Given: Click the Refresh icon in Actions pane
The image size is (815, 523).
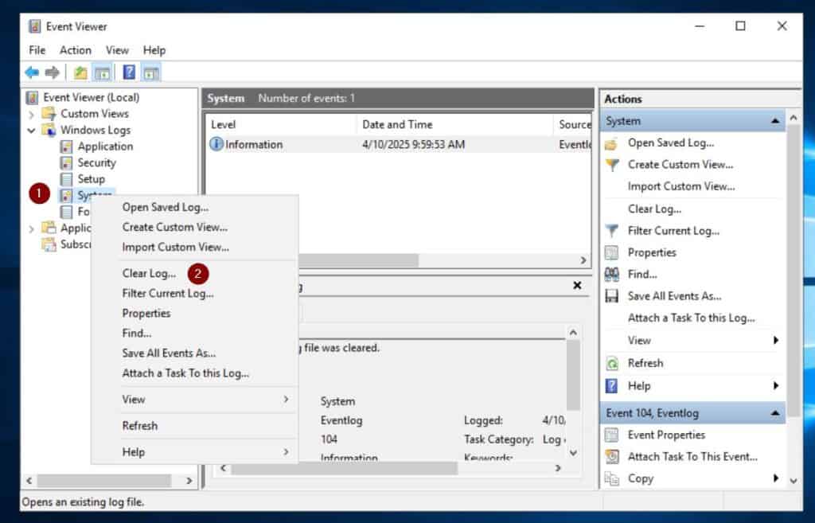Looking at the screenshot, I should [612, 364].
